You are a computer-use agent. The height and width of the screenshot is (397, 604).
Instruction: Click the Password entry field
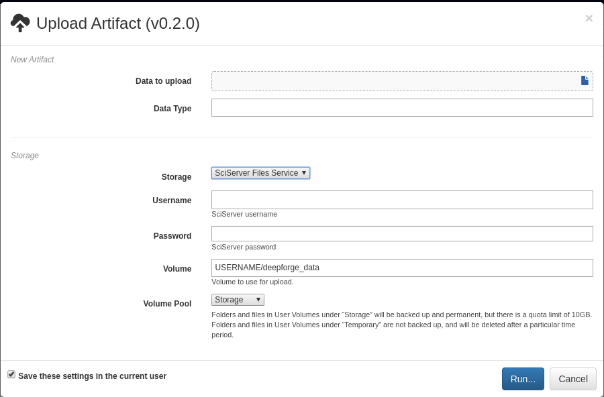pos(401,233)
